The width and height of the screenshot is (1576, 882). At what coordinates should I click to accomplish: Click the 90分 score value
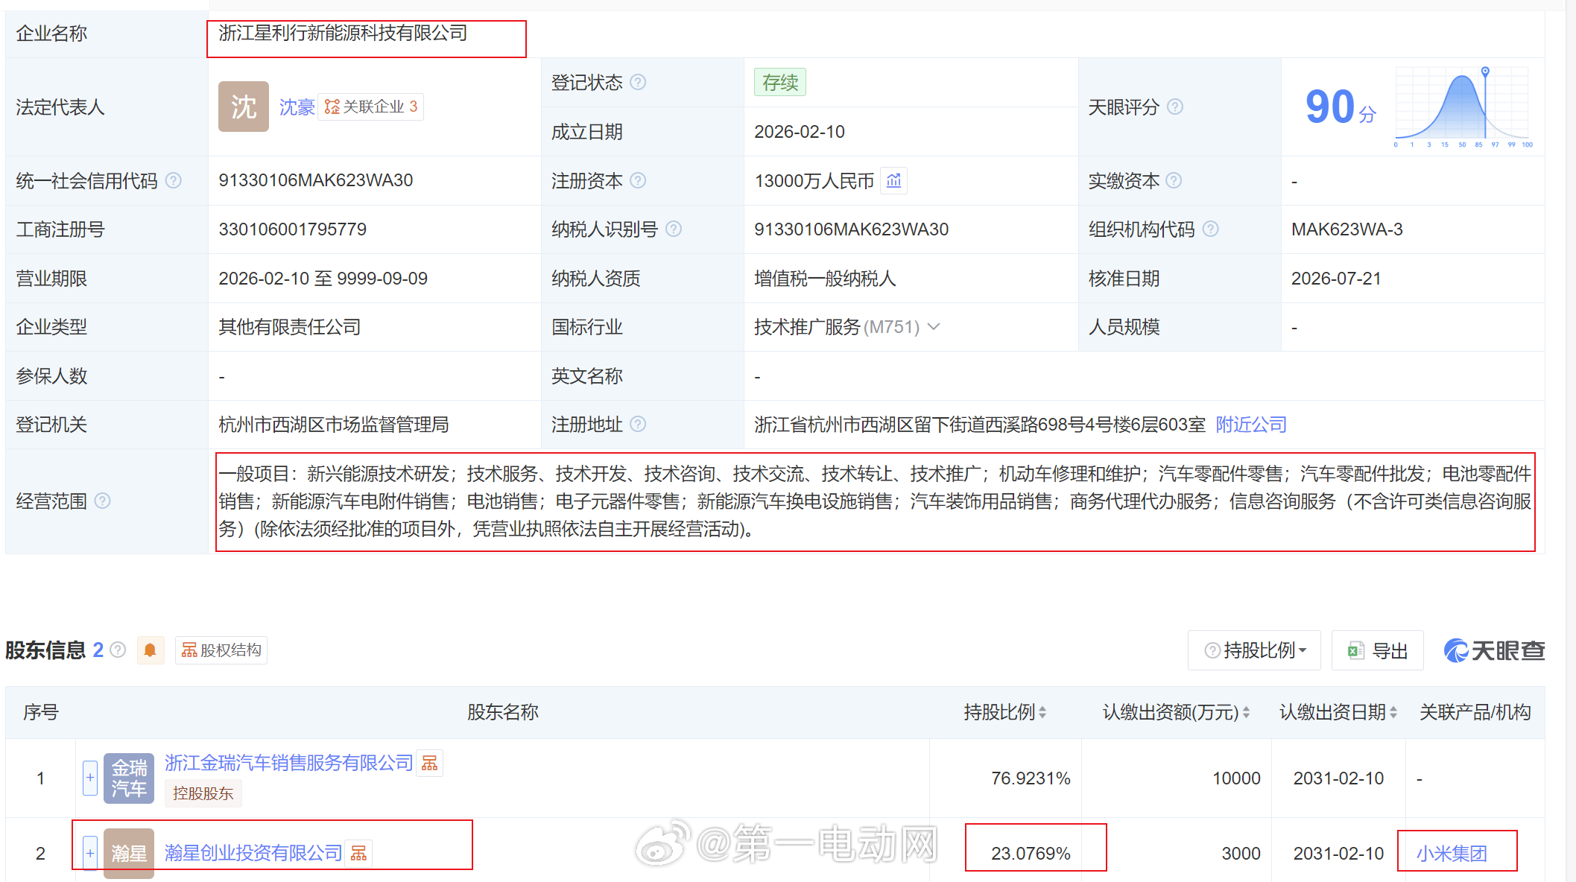coord(1341,107)
